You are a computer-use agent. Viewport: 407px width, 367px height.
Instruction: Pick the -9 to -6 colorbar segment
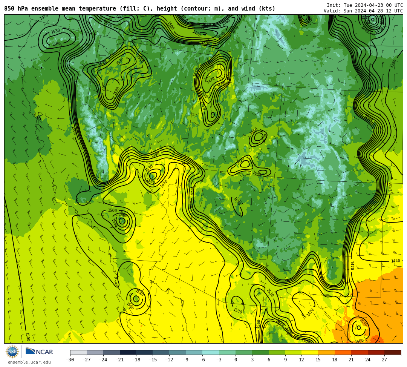pos(194,352)
